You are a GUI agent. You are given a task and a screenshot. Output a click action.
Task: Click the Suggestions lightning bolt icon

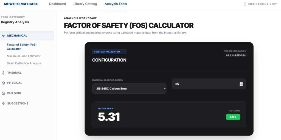(x=4, y=103)
